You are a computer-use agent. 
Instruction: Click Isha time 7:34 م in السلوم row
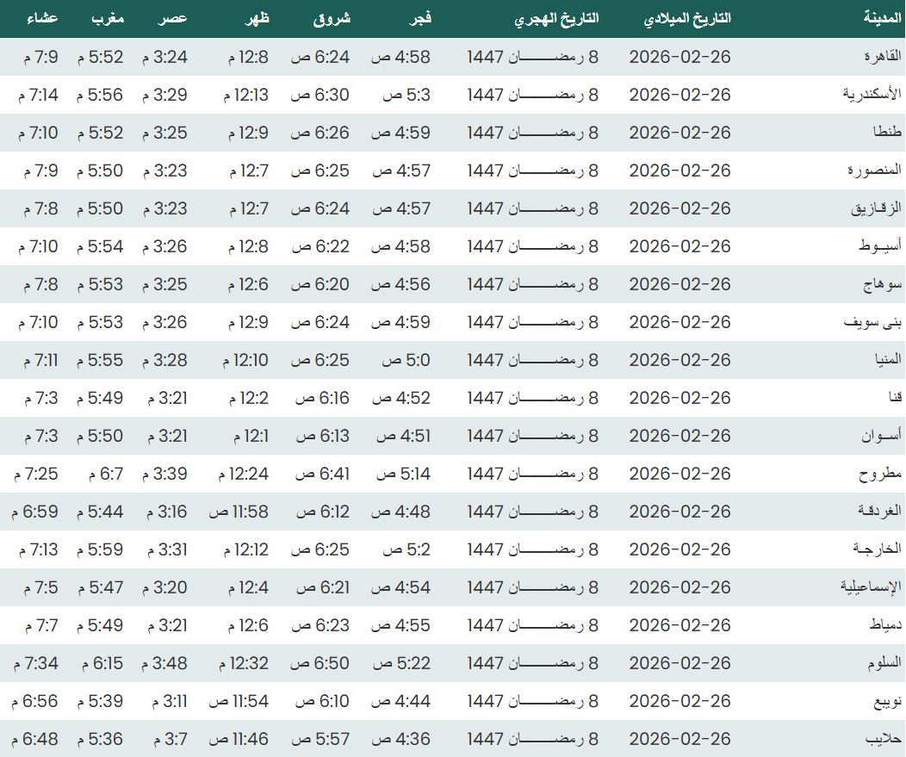click(36, 663)
